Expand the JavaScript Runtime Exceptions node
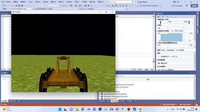 tap(100, 94)
